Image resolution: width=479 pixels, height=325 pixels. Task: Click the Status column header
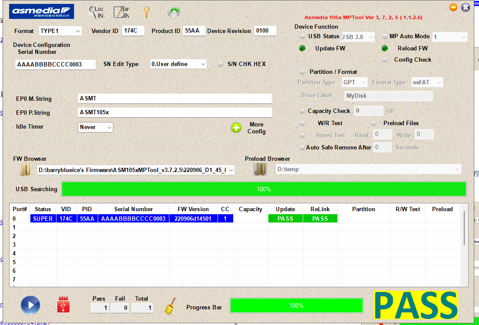point(43,209)
